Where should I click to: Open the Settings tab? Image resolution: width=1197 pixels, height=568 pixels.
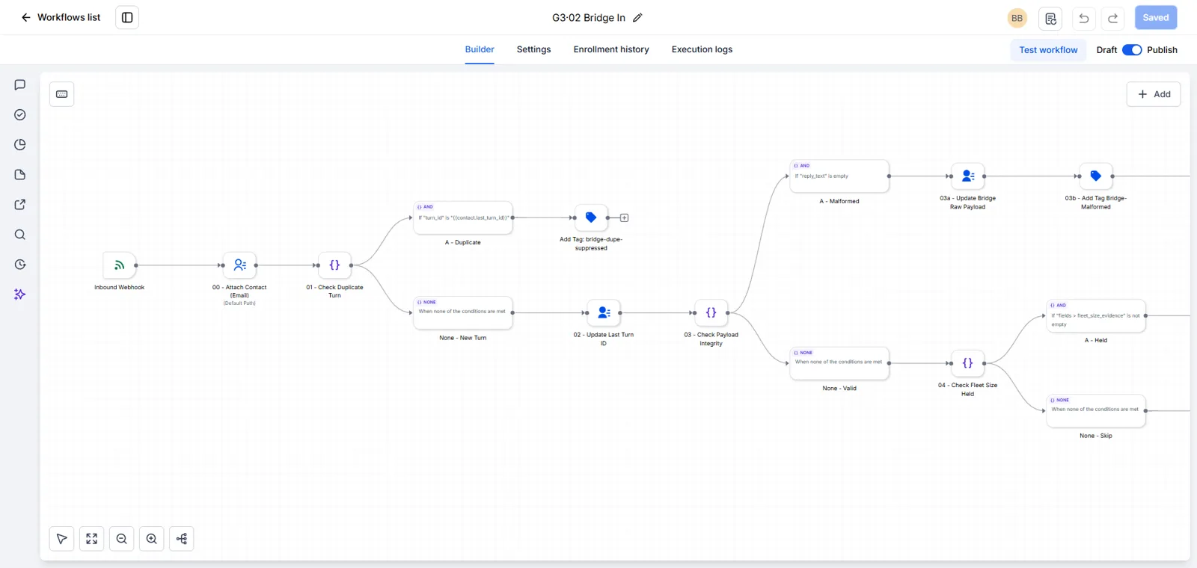click(x=533, y=49)
